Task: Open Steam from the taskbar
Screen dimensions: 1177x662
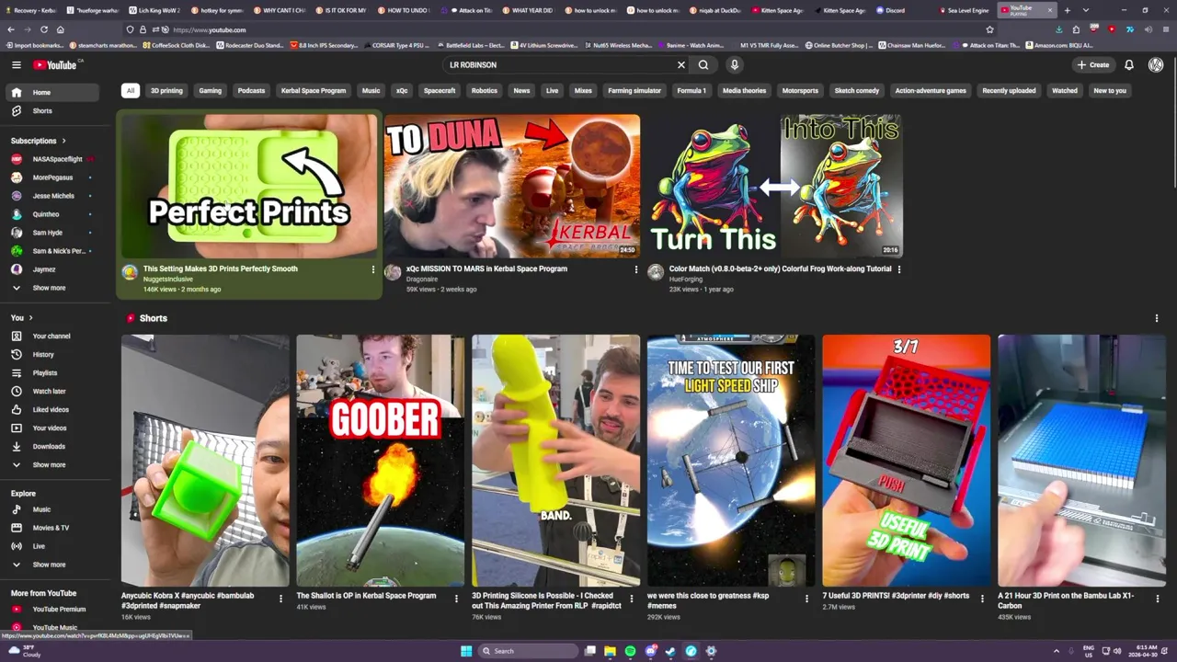Action: tap(670, 651)
